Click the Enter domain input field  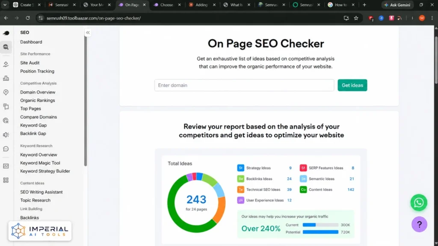tap(244, 85)
